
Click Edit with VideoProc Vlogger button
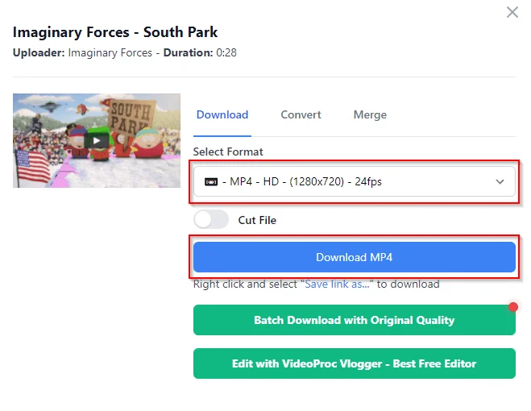[x=355, y=363]
